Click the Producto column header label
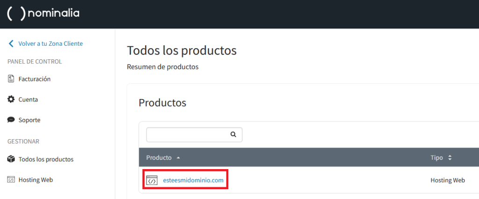The image size is (479, 199). 159,158
